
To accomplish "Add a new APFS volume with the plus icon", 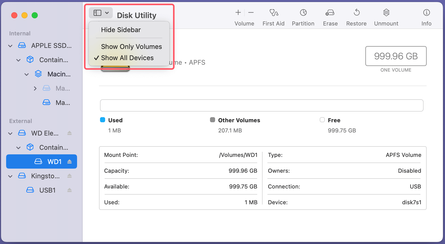I will pyautogui.click(x=238, y=12).
